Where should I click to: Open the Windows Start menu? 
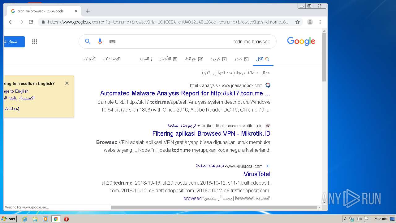(9, 219)
